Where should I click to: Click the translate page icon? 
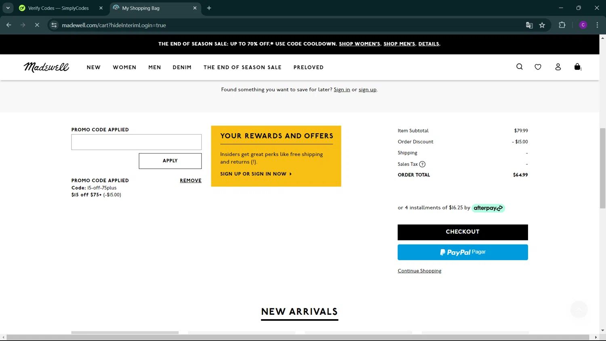click(x=529, y=25)
